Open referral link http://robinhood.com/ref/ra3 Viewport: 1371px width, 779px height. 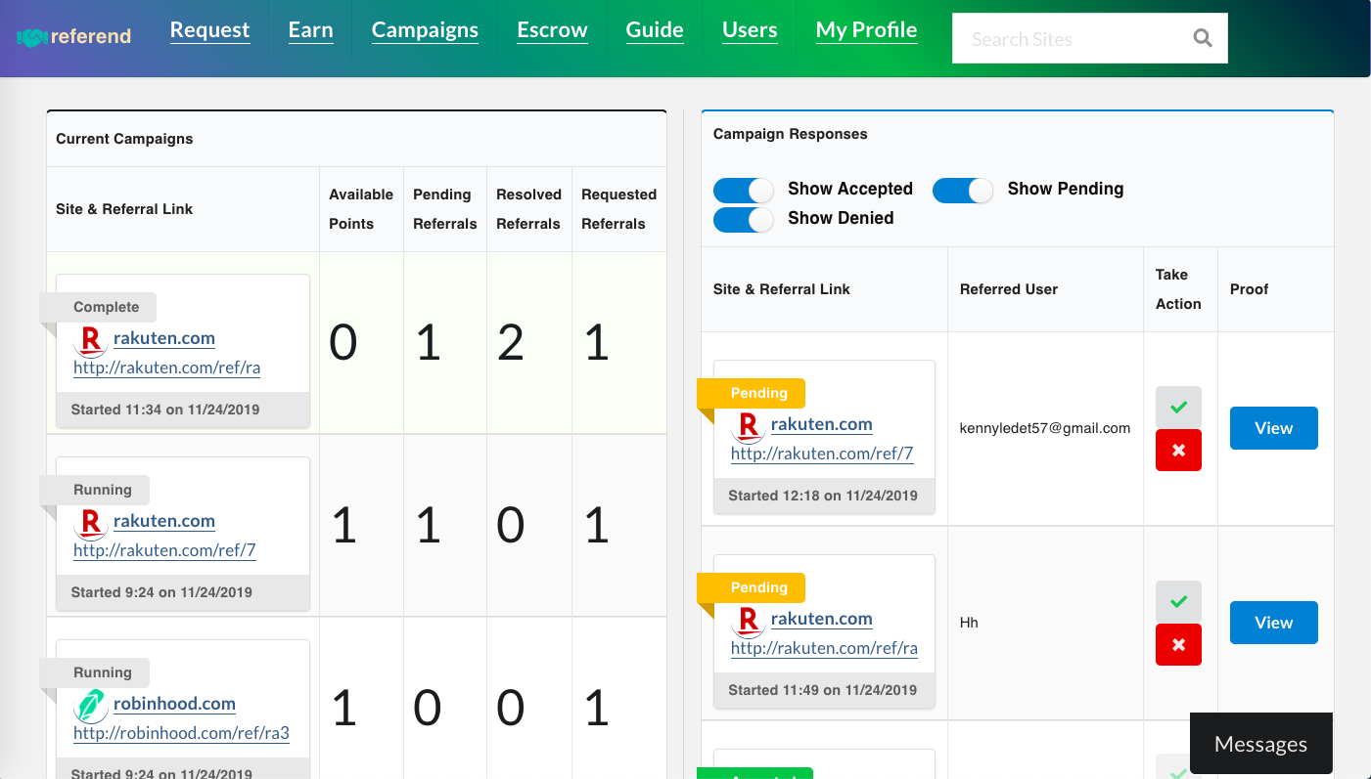[181, 733]
